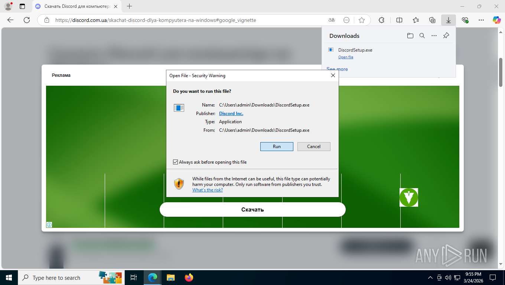The width and height of the screenshot is (505, 285).
Task: Open Browser essentials heart icon
Action: pos(465,20)
